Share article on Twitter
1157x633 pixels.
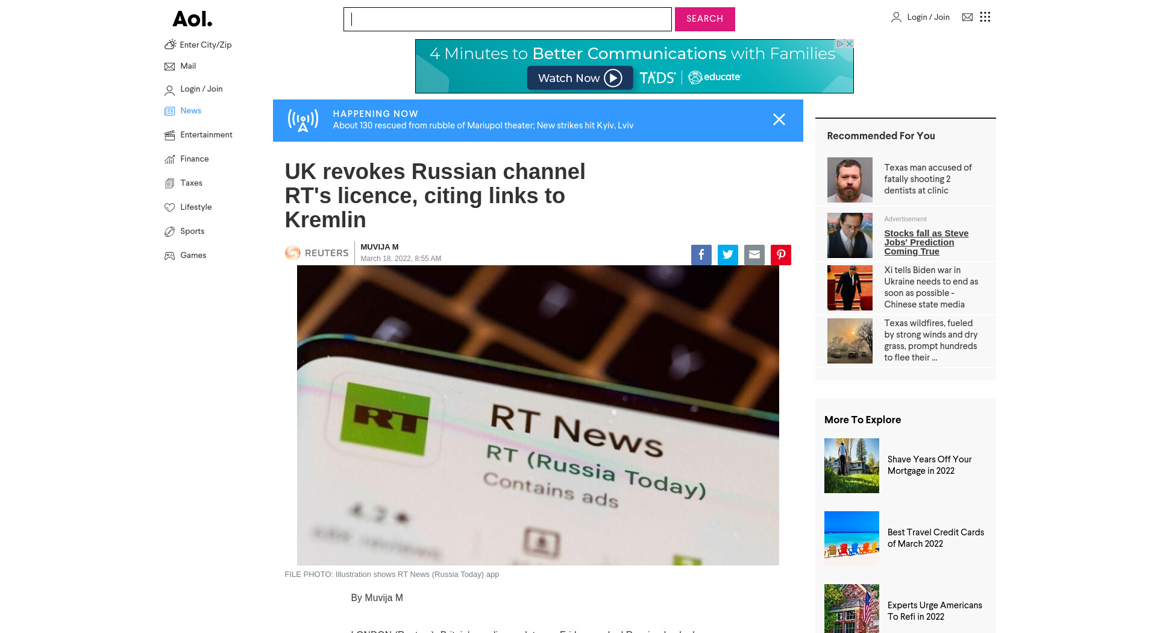pyautogui.click(x=727, y=255)
